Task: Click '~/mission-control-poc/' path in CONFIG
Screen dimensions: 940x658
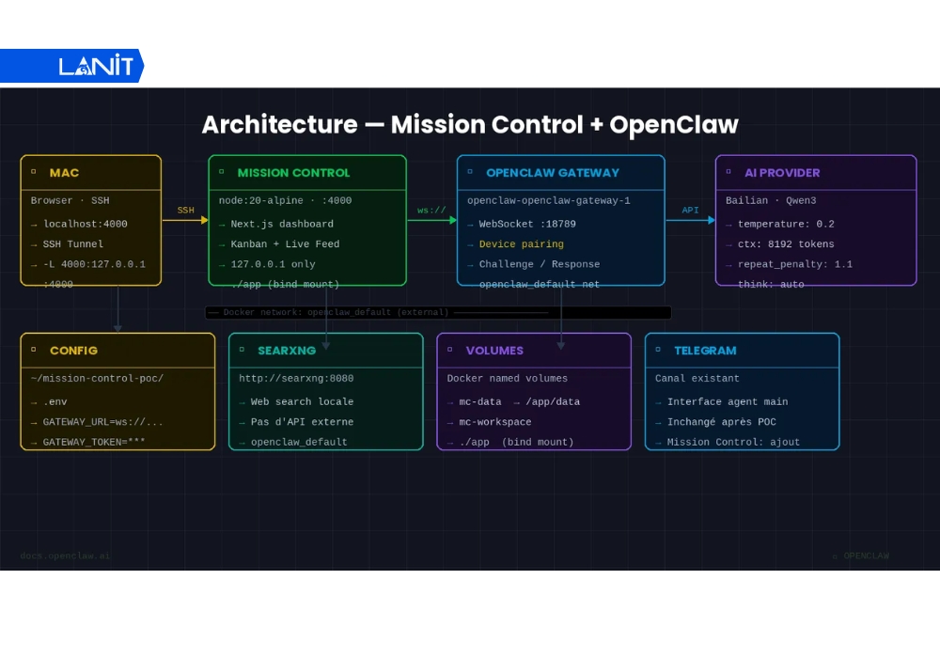Action: [97, 379]
